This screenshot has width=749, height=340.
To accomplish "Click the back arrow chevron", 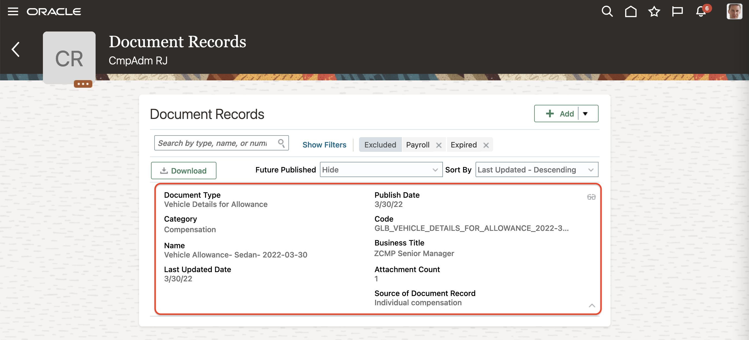I will (16, 49).
